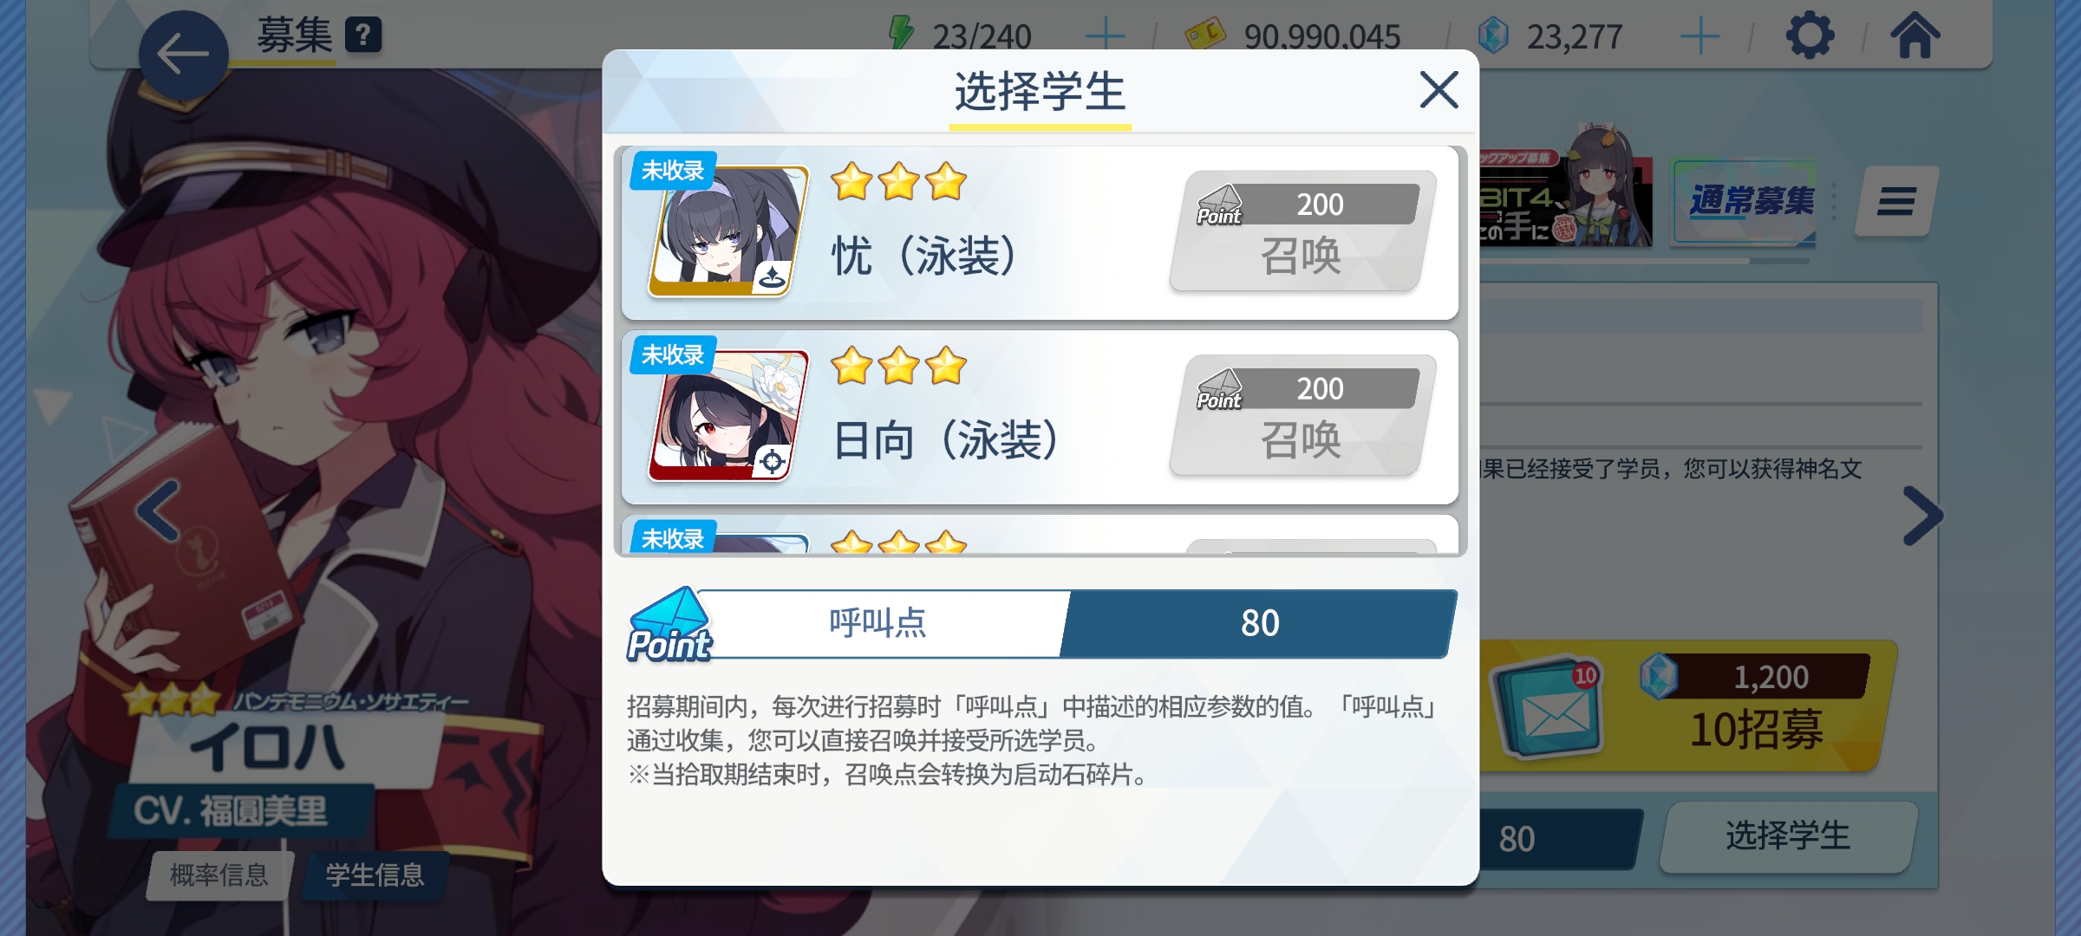2081x936 pixels.
Task: Open 概率信息 rate information
Action: (x=219, y=875)
